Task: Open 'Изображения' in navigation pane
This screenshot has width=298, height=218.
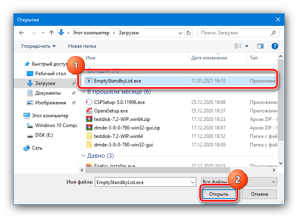Action: pos(47,103)
